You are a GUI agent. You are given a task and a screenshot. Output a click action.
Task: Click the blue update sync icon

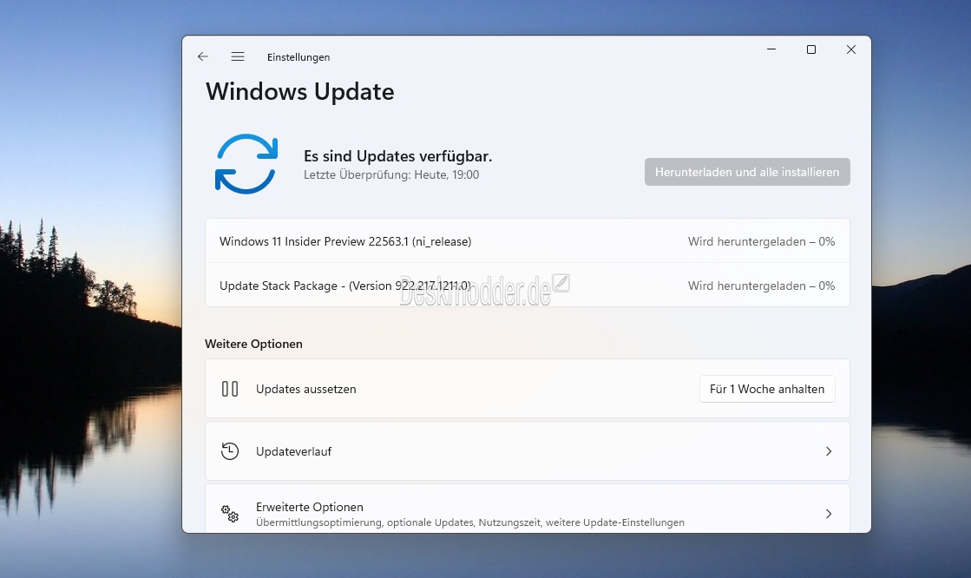(246, 164)
